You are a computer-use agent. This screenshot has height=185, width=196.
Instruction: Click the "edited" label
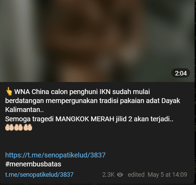click(136, 175)
